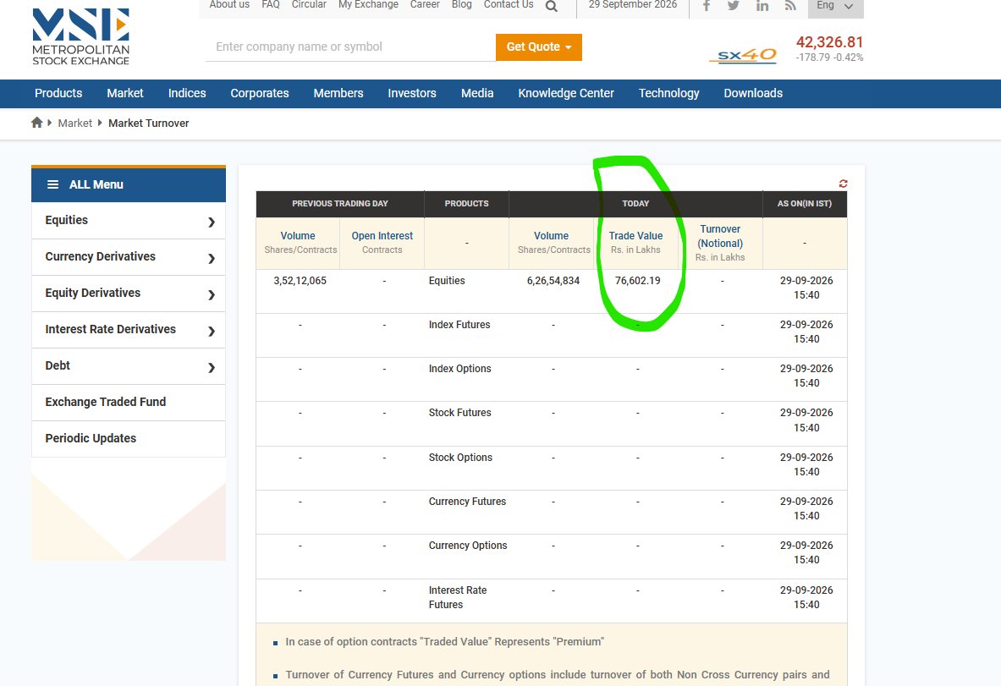The image size is (1001, 686).
Task: Select Exchange Traded Fund in sidebar
Action: [129, 402]
